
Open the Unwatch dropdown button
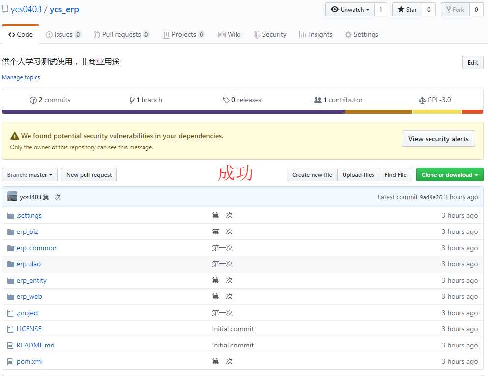(350, 10)
